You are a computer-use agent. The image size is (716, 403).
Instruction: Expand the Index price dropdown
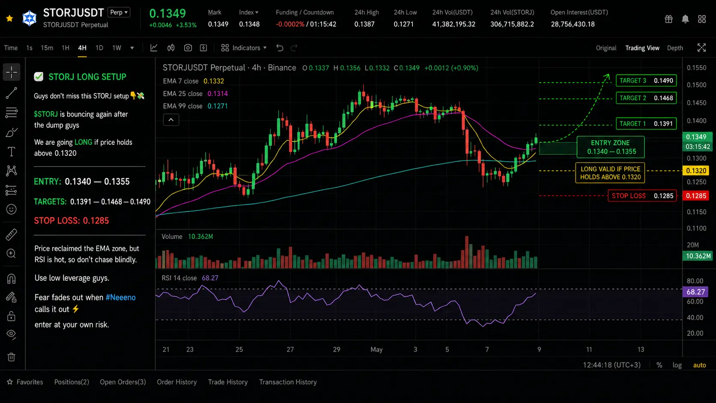point(249,12)
